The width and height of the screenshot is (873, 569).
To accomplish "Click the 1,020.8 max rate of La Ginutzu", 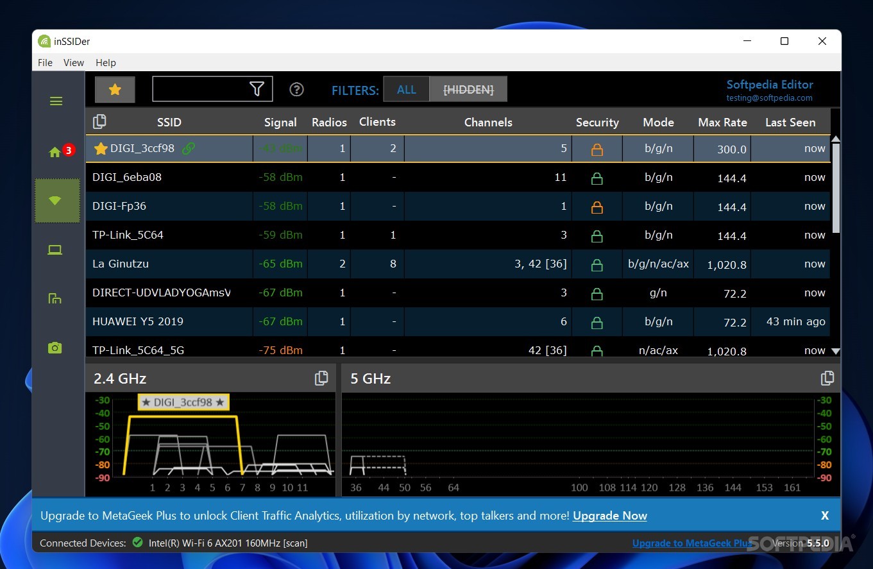I will 727,265.
